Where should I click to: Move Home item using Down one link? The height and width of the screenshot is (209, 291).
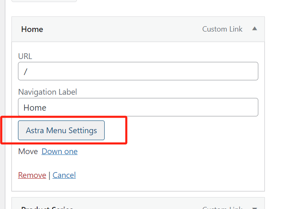[60, 152]
